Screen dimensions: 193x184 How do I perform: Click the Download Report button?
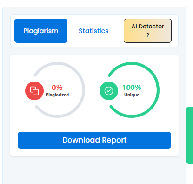click(94, 140)
